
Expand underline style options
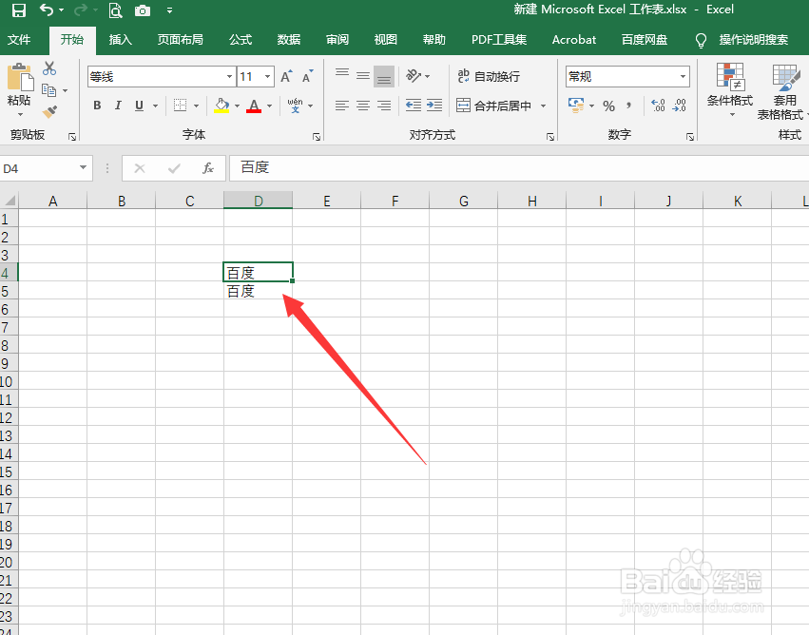[155, 106]
